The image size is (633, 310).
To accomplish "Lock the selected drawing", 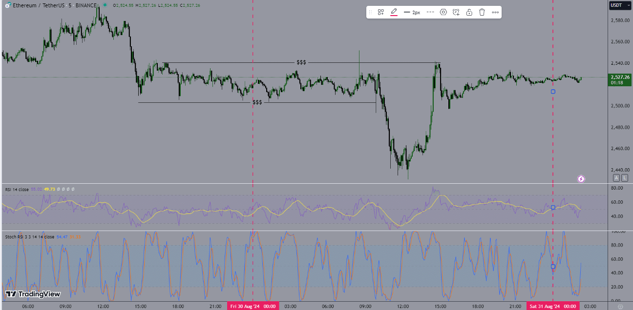I will tap(469, 12).
